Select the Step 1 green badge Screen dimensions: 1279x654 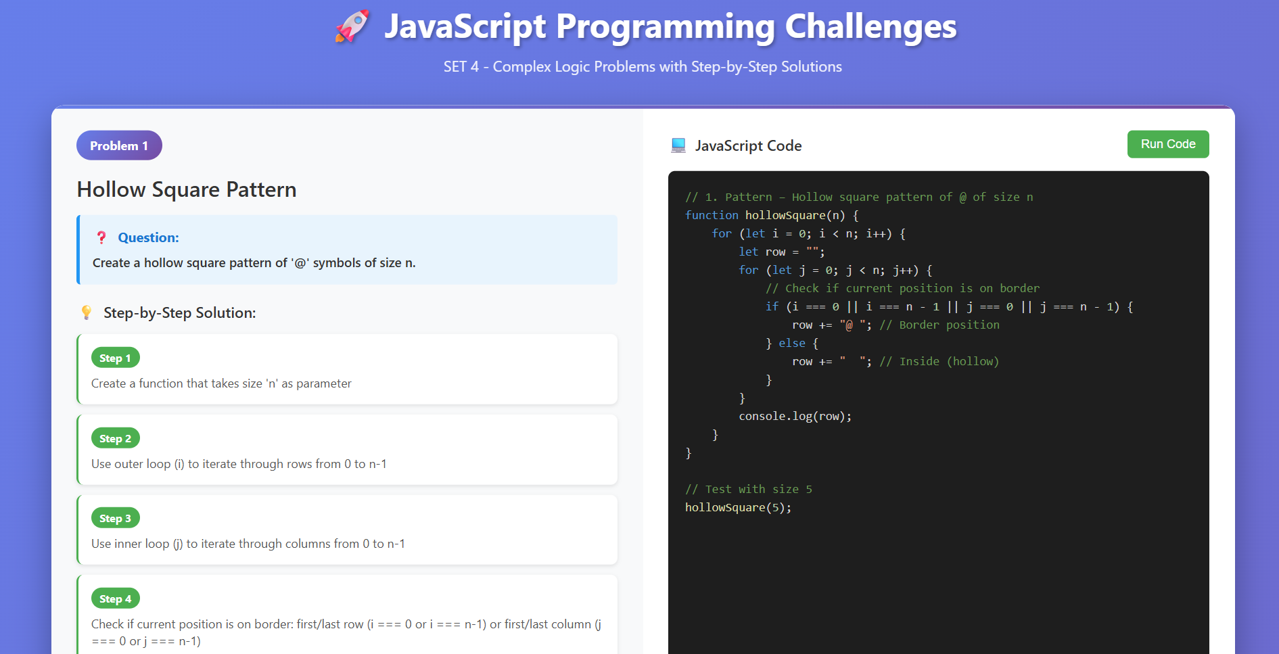coord(115,358)
